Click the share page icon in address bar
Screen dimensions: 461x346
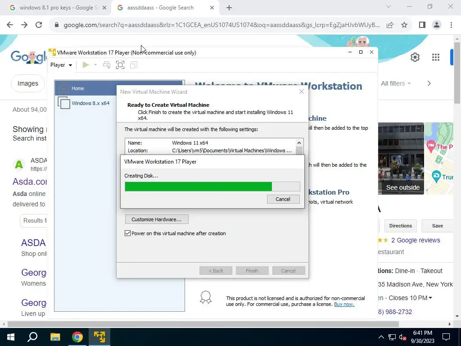pos(390,25)
